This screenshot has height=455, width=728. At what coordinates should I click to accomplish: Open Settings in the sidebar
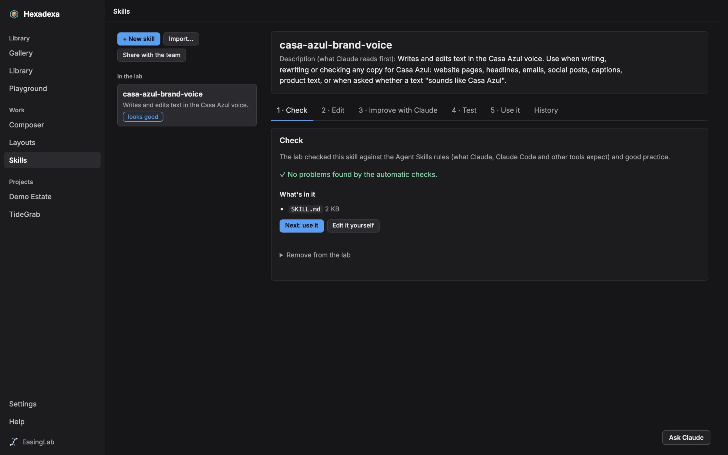[x=52, y=404]
